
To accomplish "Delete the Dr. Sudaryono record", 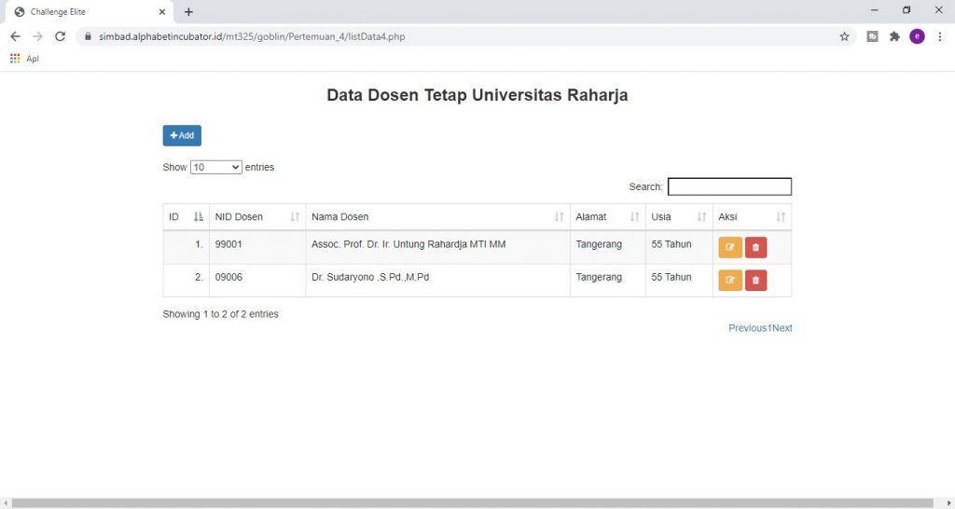I will pos(755,281).
